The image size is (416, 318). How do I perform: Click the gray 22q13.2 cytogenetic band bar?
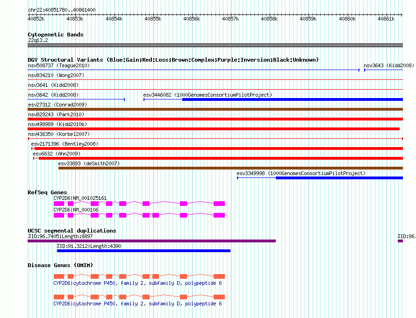click(x=215, y=45)
